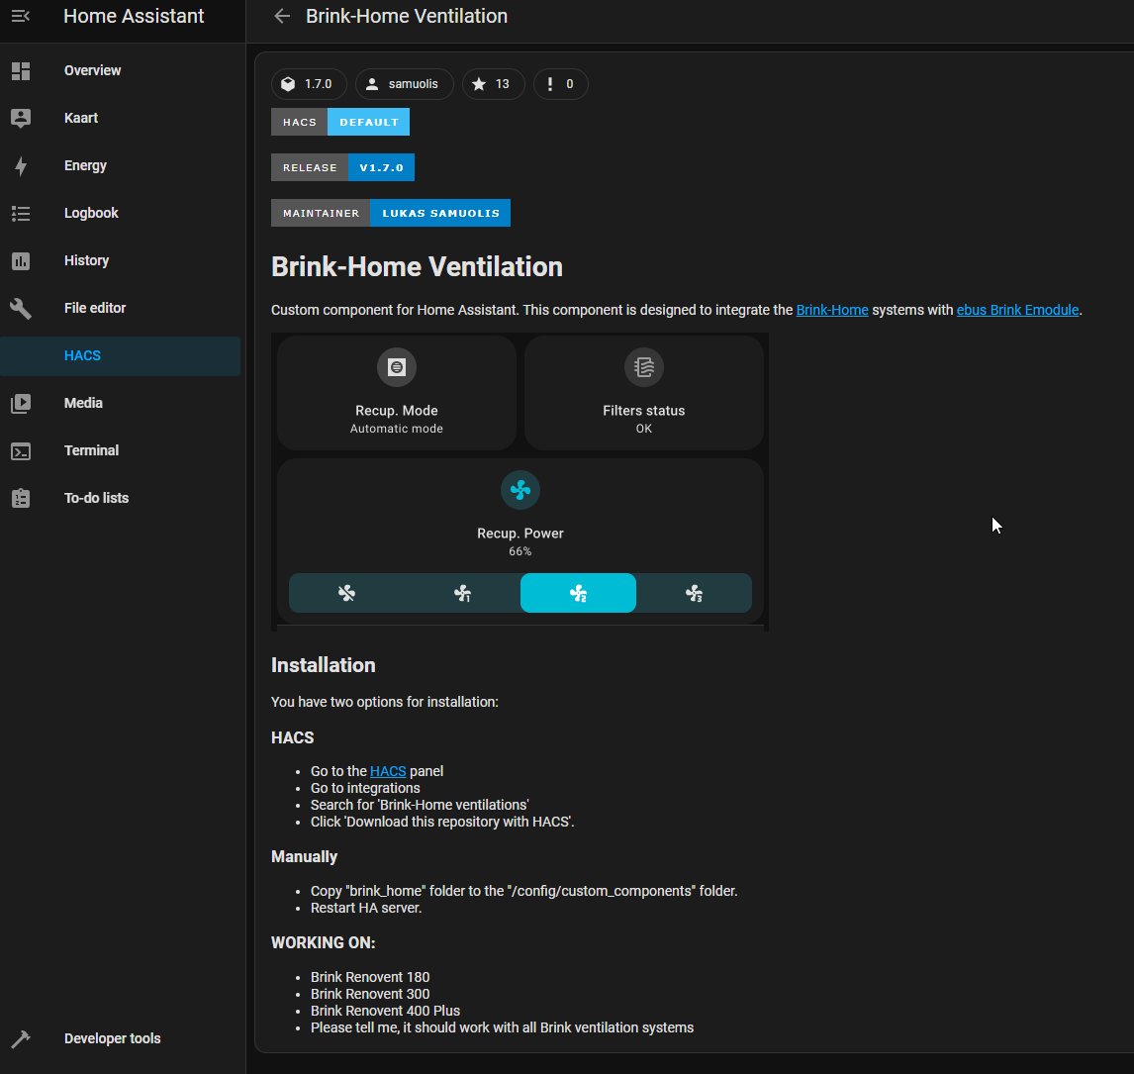Click the exclamation issues icon beside 0
The width and height of the screenshot is (1134, 1074).
(549, 84)
